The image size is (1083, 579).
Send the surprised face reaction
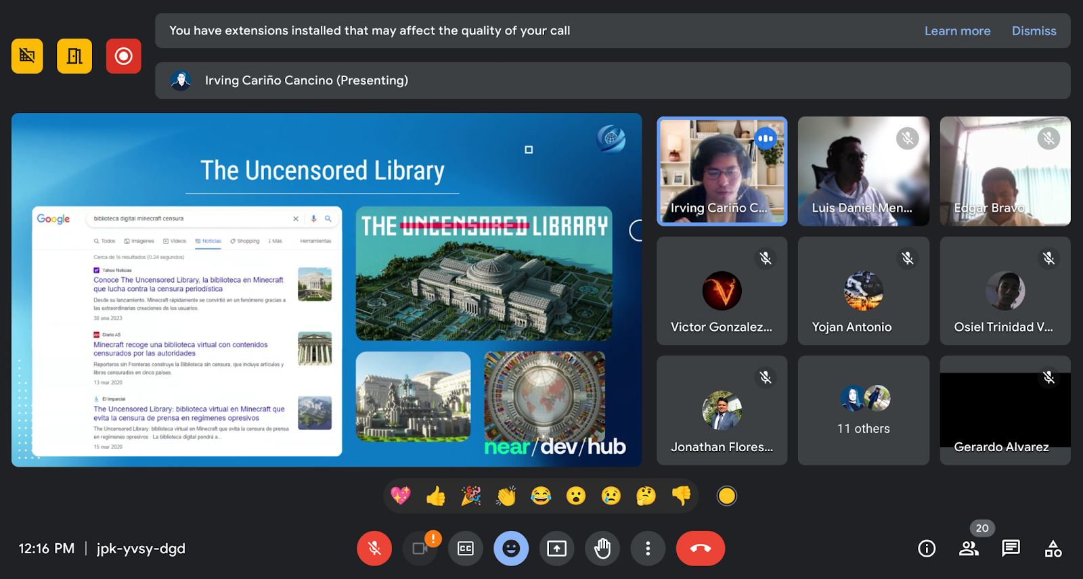576,496
